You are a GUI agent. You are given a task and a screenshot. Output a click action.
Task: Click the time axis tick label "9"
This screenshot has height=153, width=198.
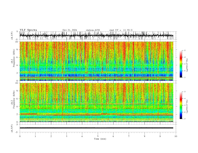tap(160, 136)
